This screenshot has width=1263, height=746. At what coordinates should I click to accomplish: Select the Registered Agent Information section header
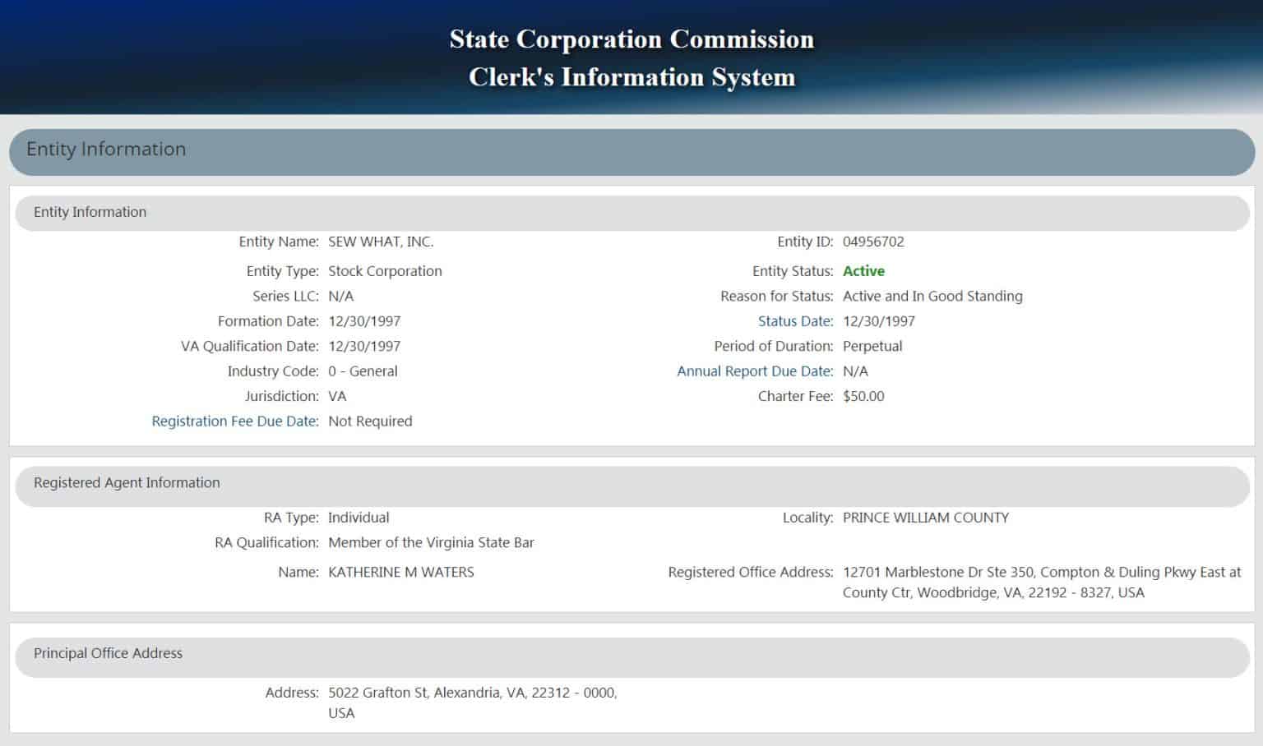127,483
